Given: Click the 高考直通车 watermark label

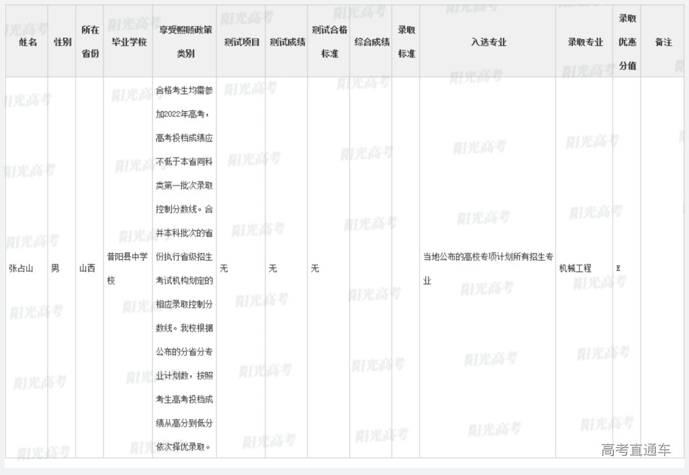Looking at the screenshot, I should point(635,450).
